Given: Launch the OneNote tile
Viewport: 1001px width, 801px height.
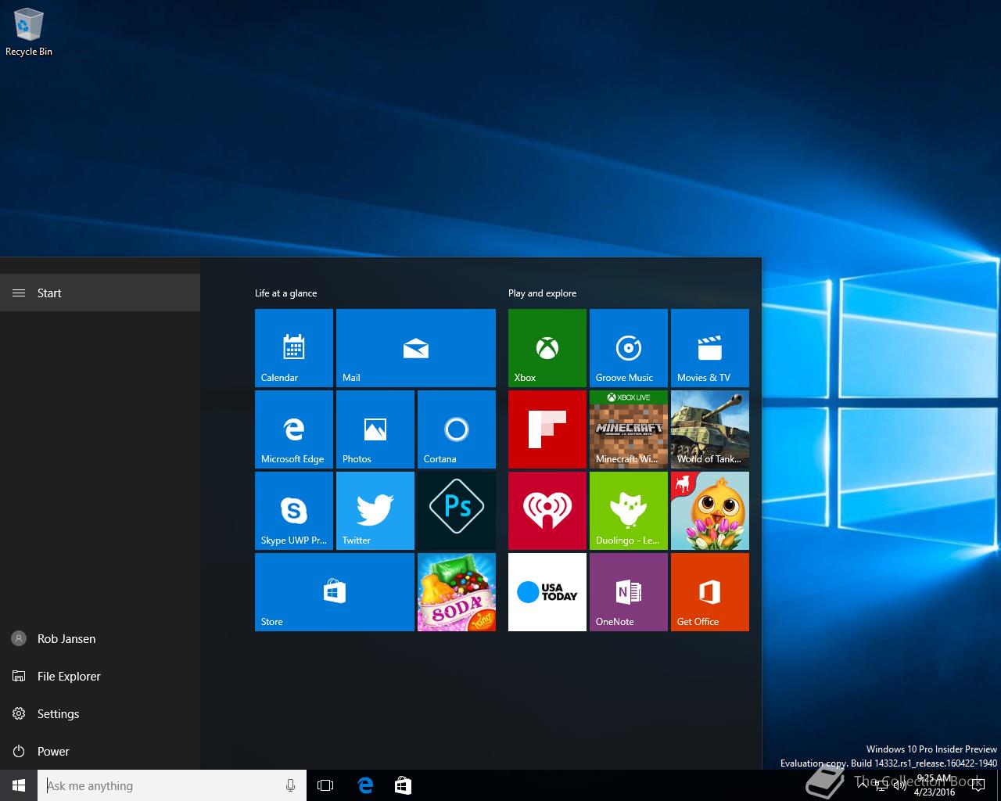Looking at the screenshot, I should tap(629, 592).
